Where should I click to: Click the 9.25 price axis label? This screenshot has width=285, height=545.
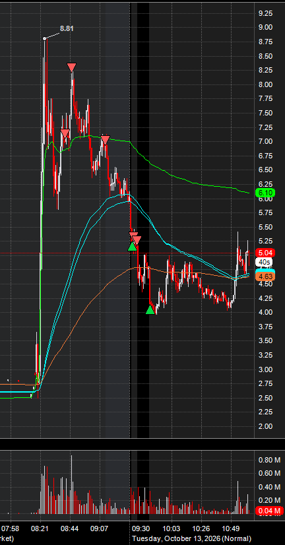pos(265,13)
